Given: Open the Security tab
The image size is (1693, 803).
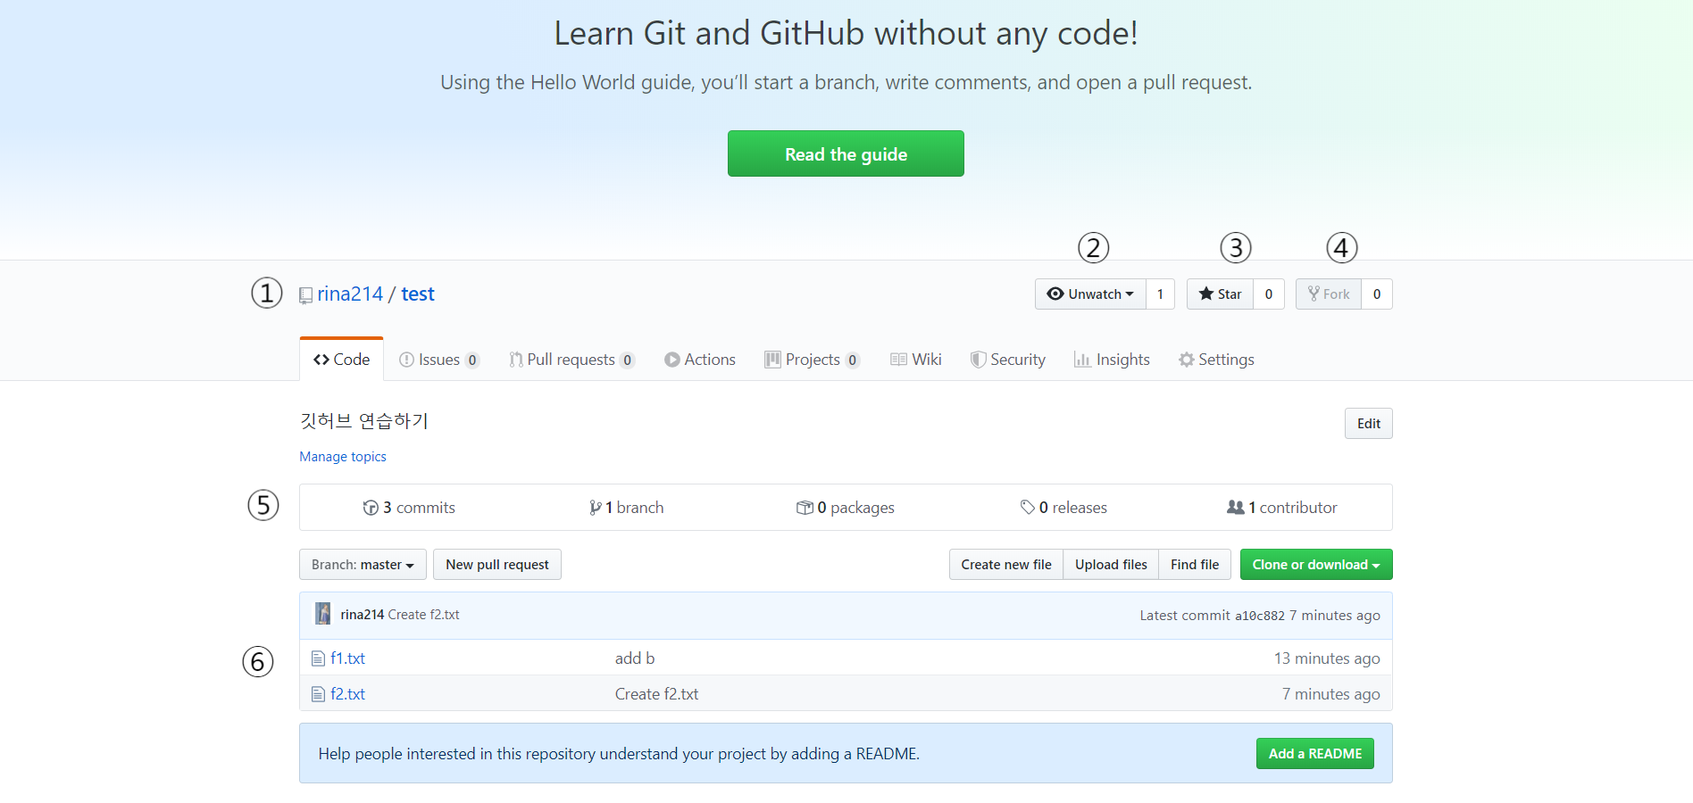Looking at the screenshot, I should tap(1008, 360).
